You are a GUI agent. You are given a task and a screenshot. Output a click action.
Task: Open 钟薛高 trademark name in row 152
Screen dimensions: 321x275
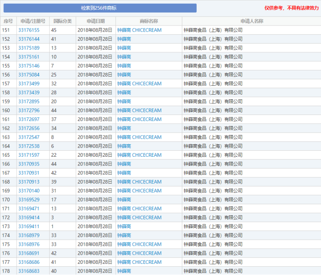pos(124,39)
